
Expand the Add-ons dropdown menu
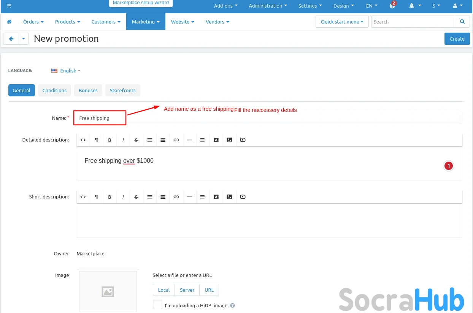point(225,6)
